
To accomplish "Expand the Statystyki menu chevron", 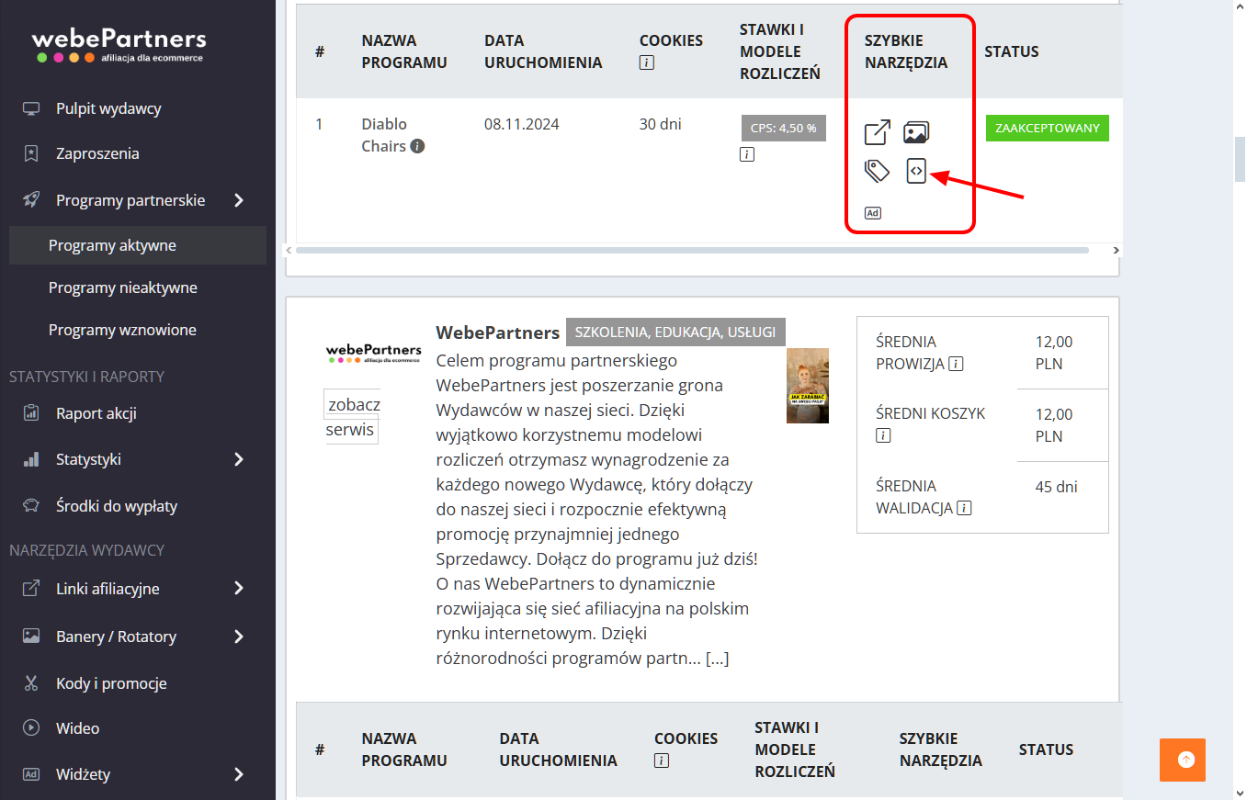I will coord(239,459).
